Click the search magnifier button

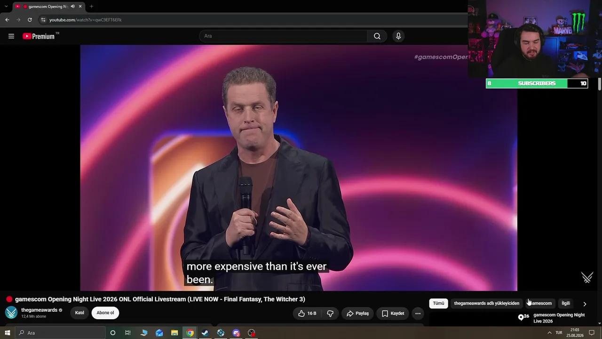377,36
